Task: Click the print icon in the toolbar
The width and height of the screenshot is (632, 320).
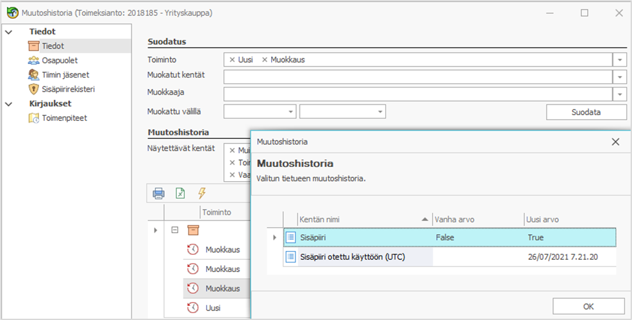Action: point(158,193)
